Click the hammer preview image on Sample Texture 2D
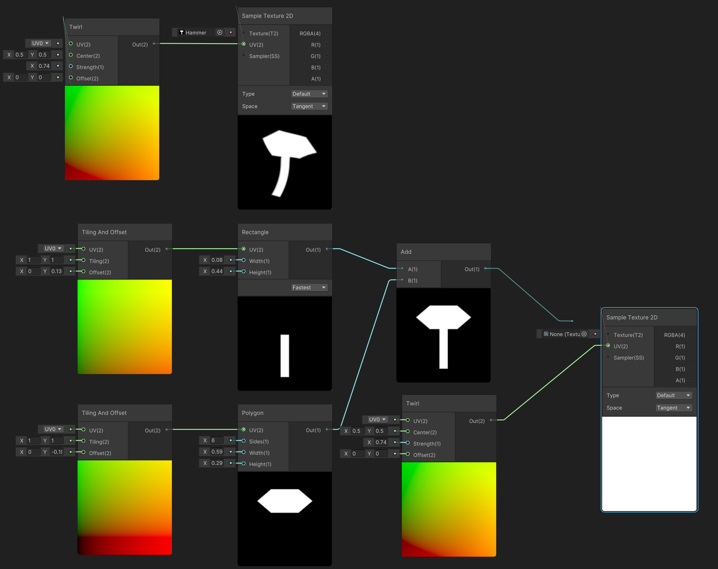Screen dimensions: 718x569 (x=285, y=162)
